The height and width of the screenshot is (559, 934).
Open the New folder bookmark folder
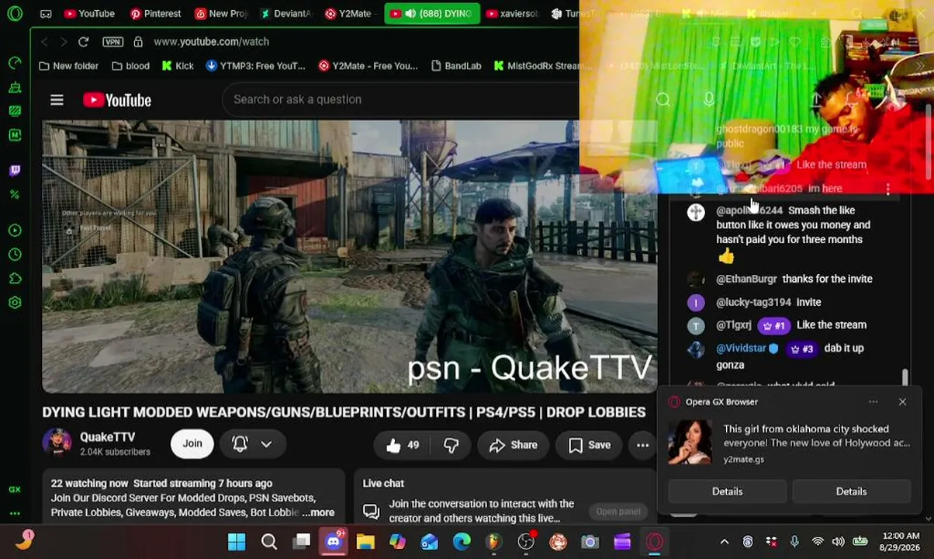[x=68, y=66]
